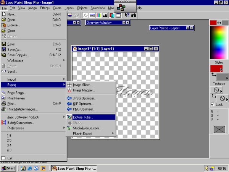This screenshot has width=229, height=172.
Task: Open the foreground Styles red swatch flyout
Action: [216, 68]
